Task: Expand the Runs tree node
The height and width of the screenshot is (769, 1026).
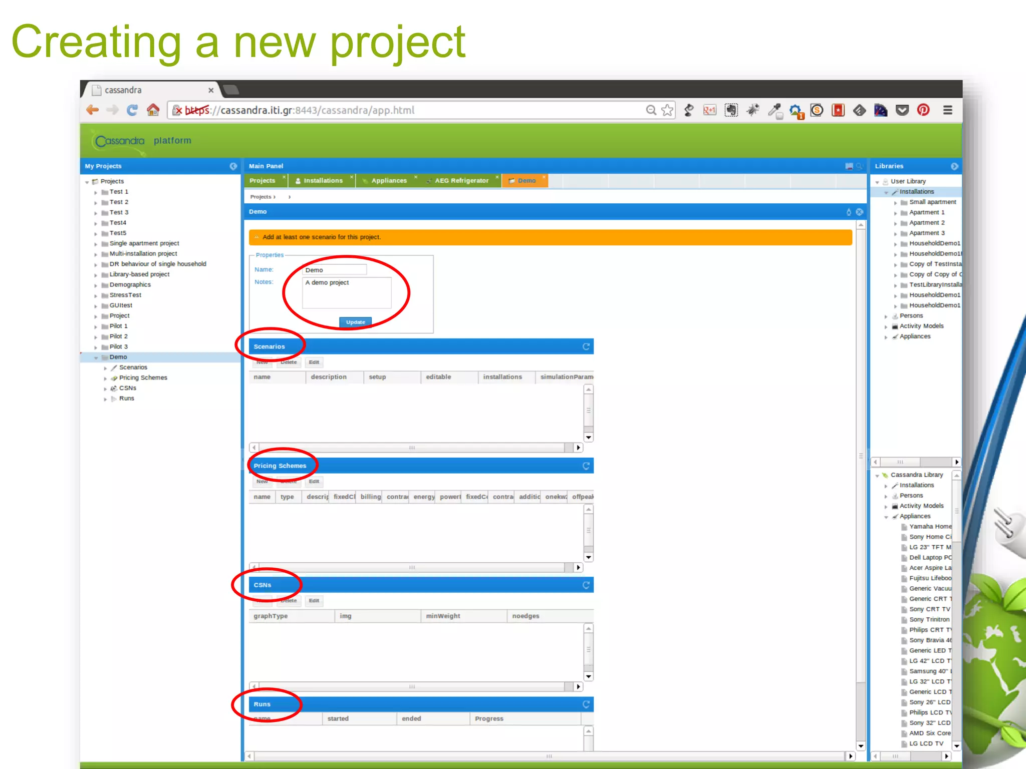Action: 105,399
